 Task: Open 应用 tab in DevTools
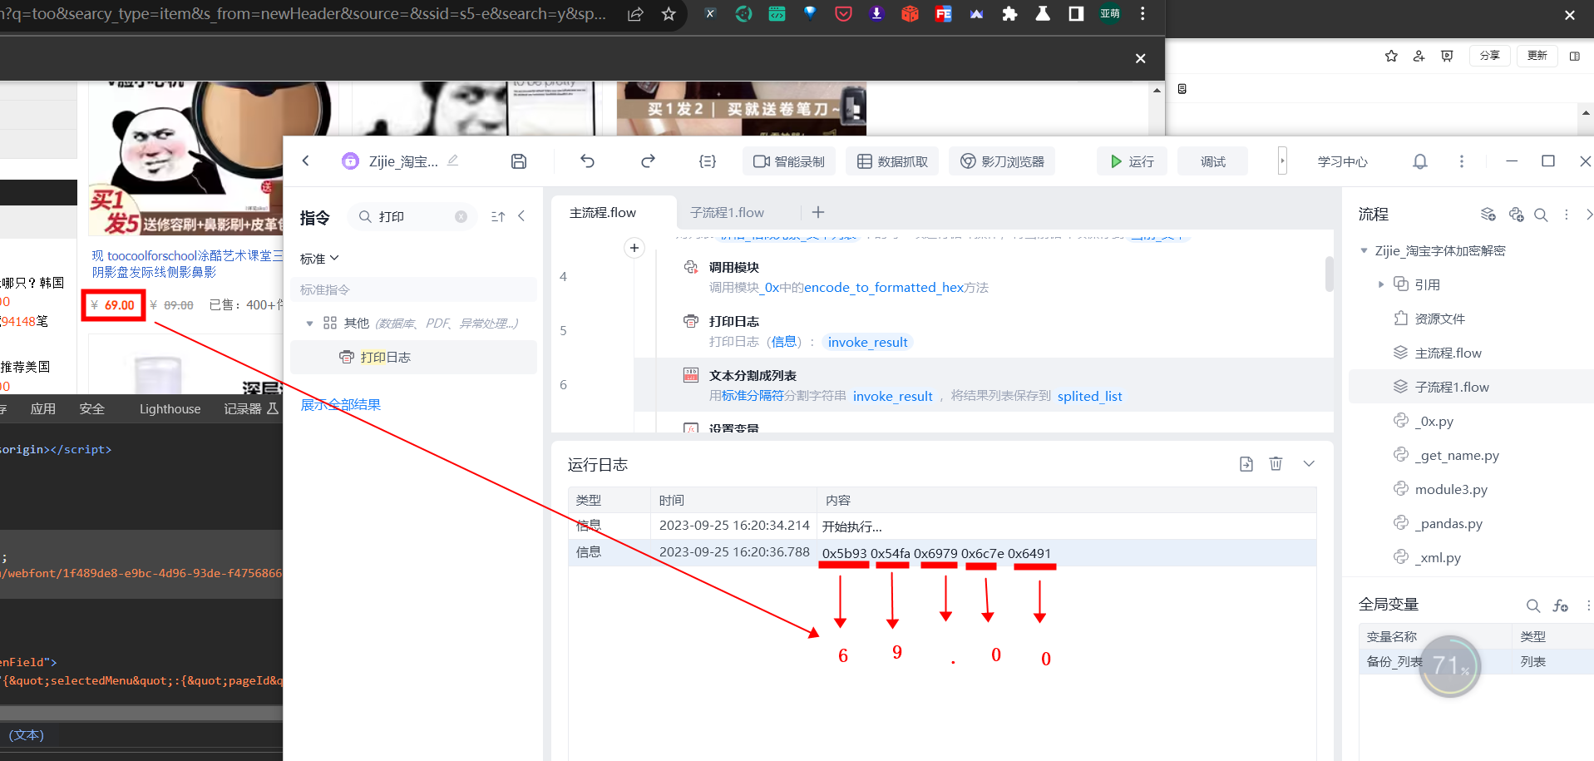coord(42,408)
